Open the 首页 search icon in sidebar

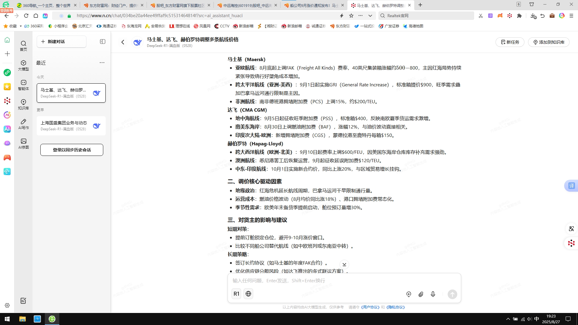click(23, 46)
